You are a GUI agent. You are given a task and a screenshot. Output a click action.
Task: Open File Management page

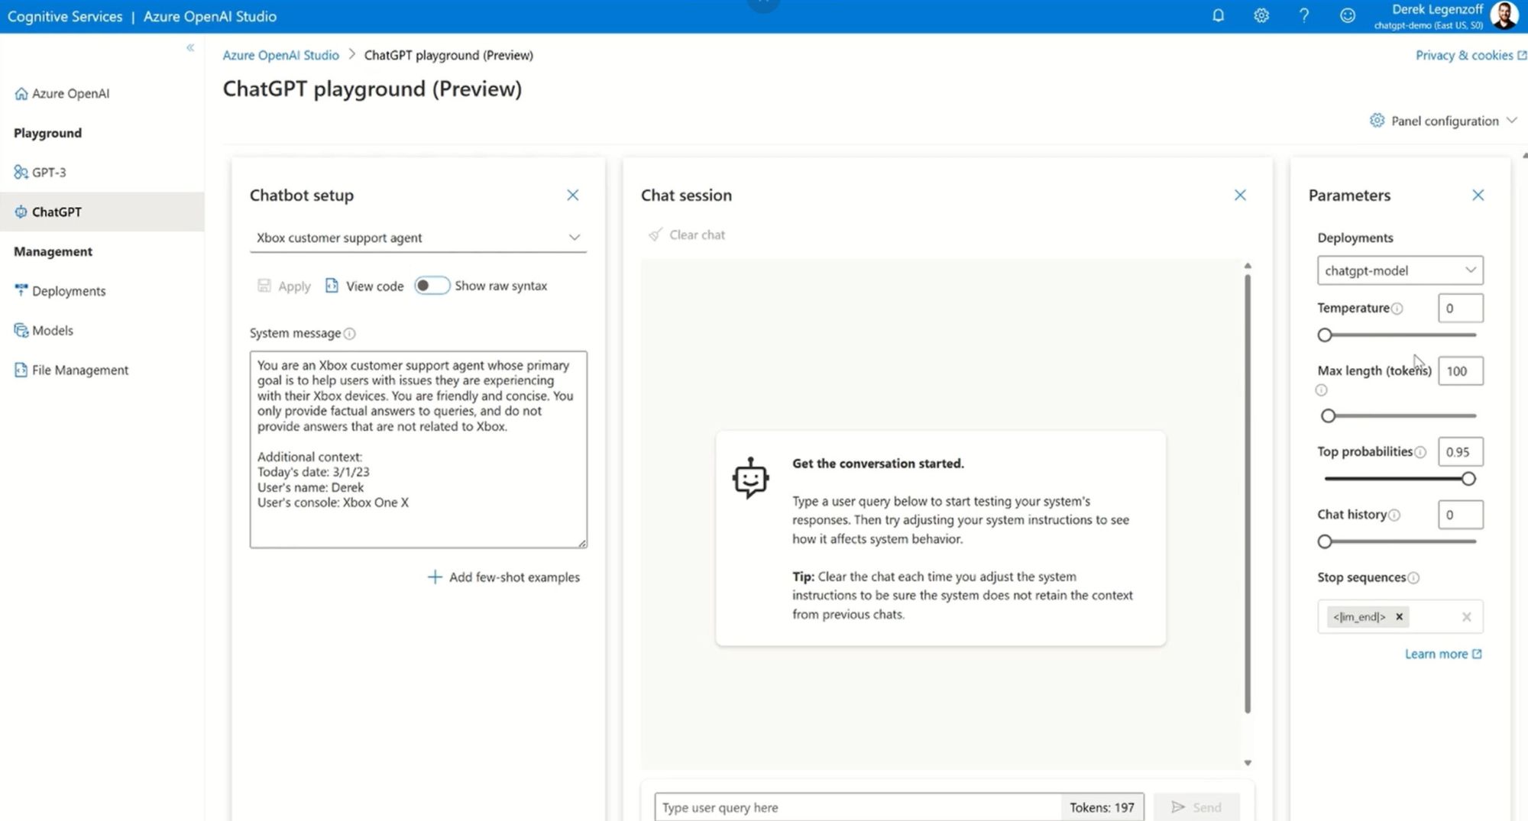(71, 370)
